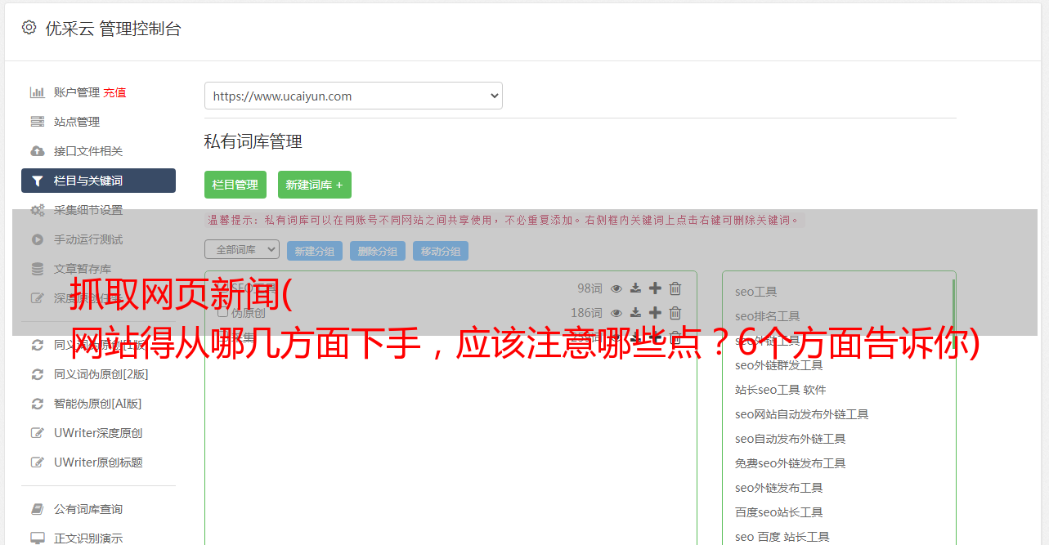This screenshot has height=545, width=1049.
Task: Click the keyword 百度seo站长工具
Action: pyautogui.click(x=779, y=512)
